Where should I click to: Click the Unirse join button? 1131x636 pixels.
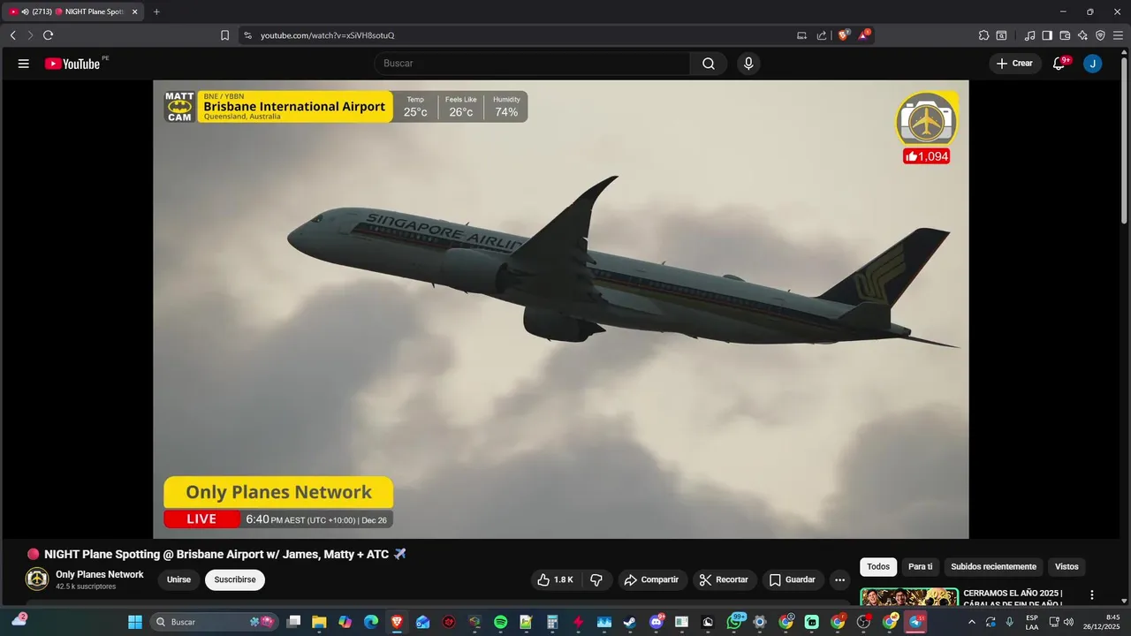pyautogui.click(x=178, y=579)
